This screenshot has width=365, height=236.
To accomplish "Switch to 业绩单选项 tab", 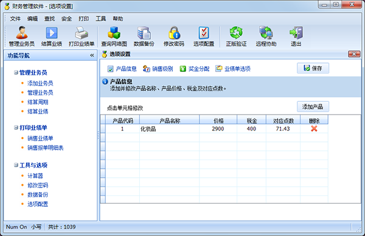I will point(233,69).
